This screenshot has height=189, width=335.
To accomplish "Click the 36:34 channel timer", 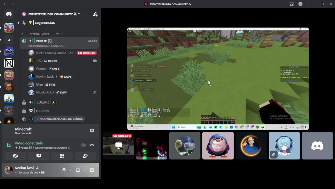I will point(93,41).
